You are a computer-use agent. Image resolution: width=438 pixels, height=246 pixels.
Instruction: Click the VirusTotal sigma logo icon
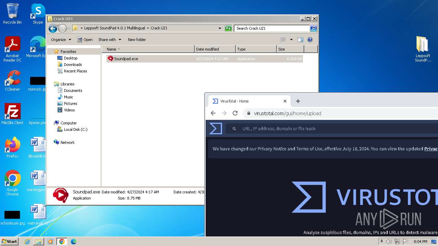pos(216,128)
